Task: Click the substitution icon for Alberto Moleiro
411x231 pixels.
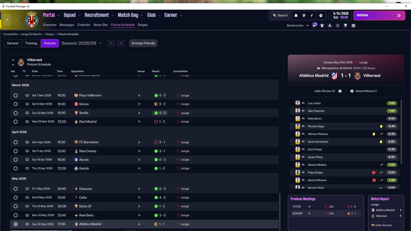Action: (381, 165)
